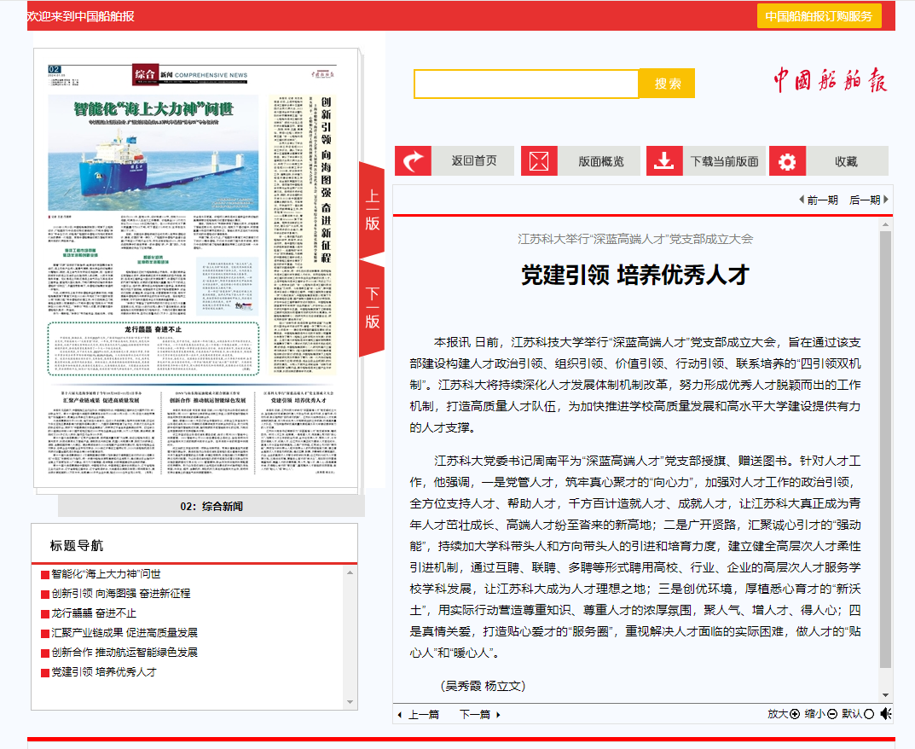Viewport: 915px width, 749px height.
Task: Click the download current page icon
Action: [x=664, y=161]
